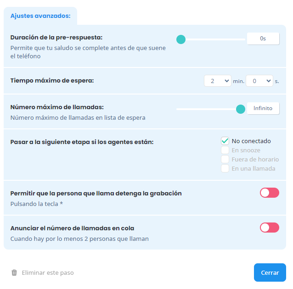This screenshot has height=289, width=293.
Task: Click the Cerrar button
Action: tap(270, 272)
